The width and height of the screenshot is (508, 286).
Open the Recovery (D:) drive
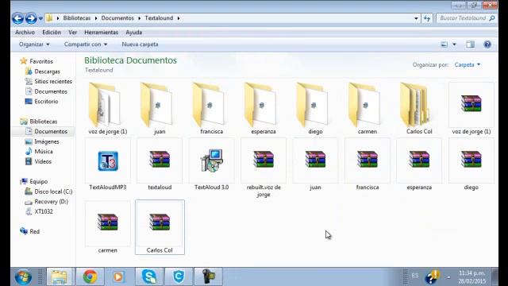click(51, 202)
